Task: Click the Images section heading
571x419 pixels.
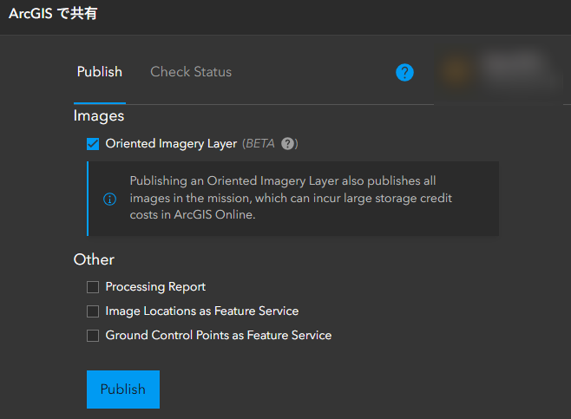Action: (x=99, y=115)
